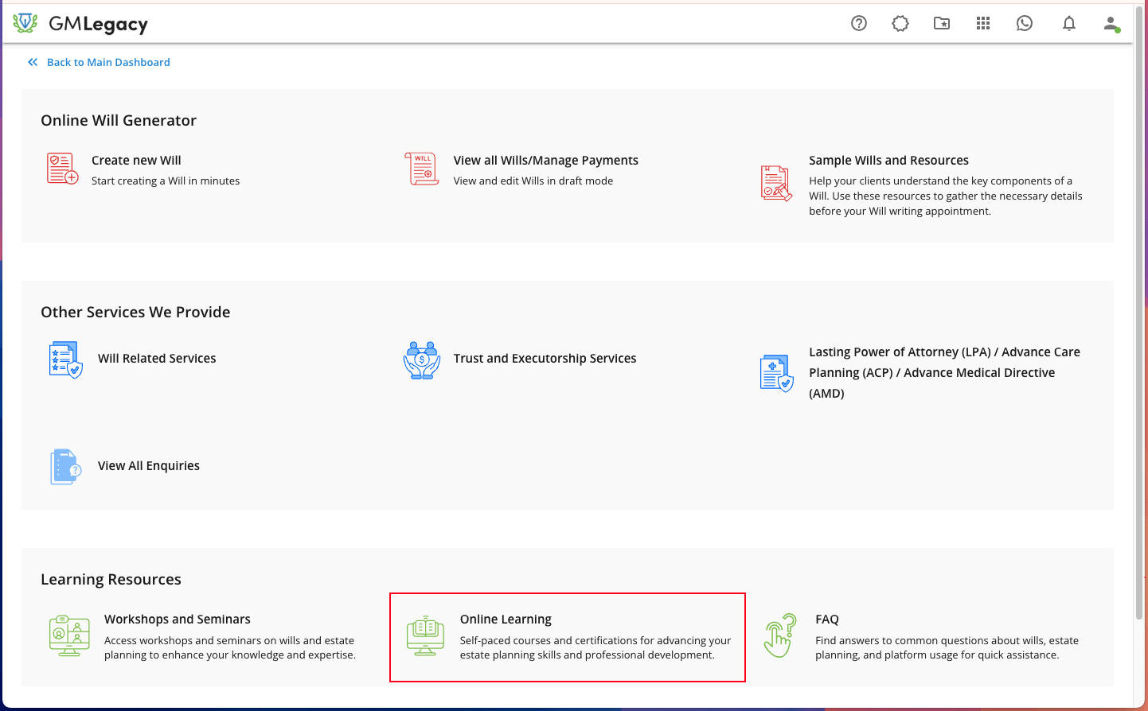Image resolution: width=1148 pixels, height=711 pixels.
Task: Select Lasting Power of Attorney services
Action: tap(944, 373)
